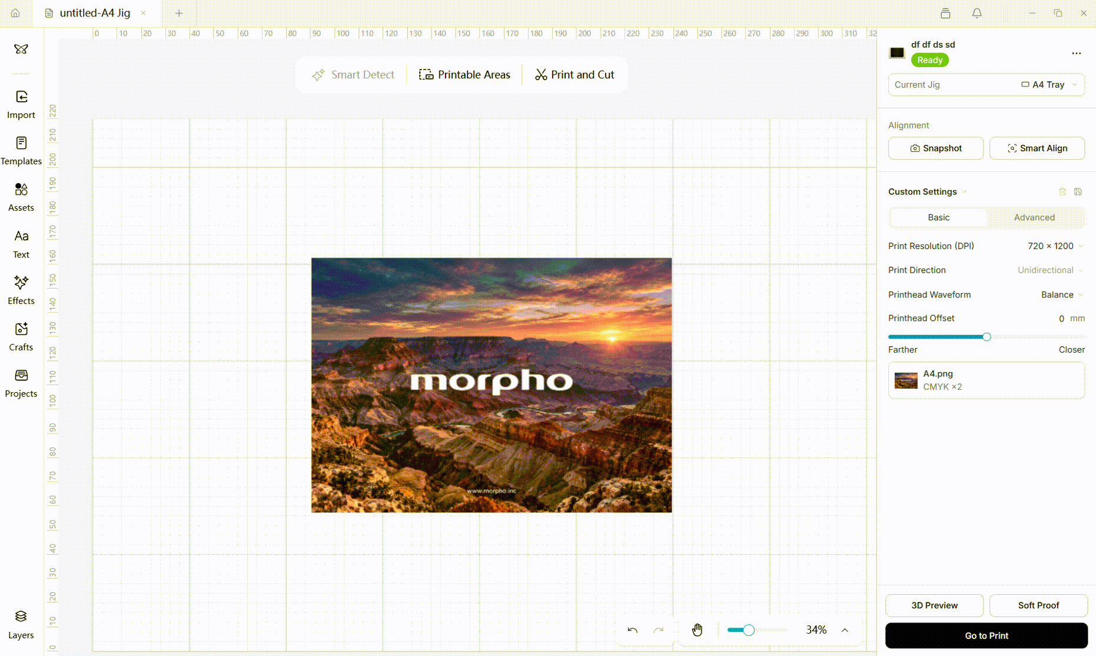Show the Layers panel
1096x656 pixels.
[21, 624]
